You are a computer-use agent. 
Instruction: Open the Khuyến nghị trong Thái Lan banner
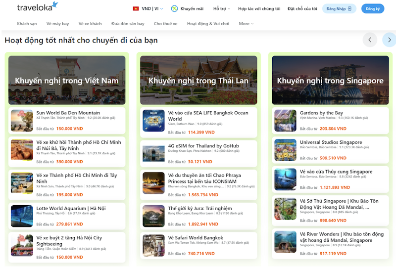198,80
